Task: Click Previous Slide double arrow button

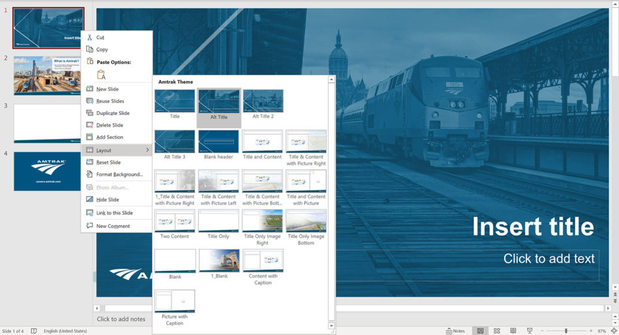Action: point(615,295)
